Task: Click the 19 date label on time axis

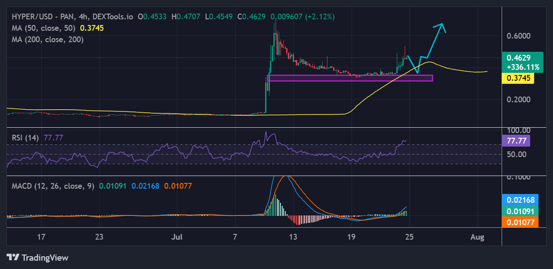Action: pyautogui.click(x=351, y=237)
